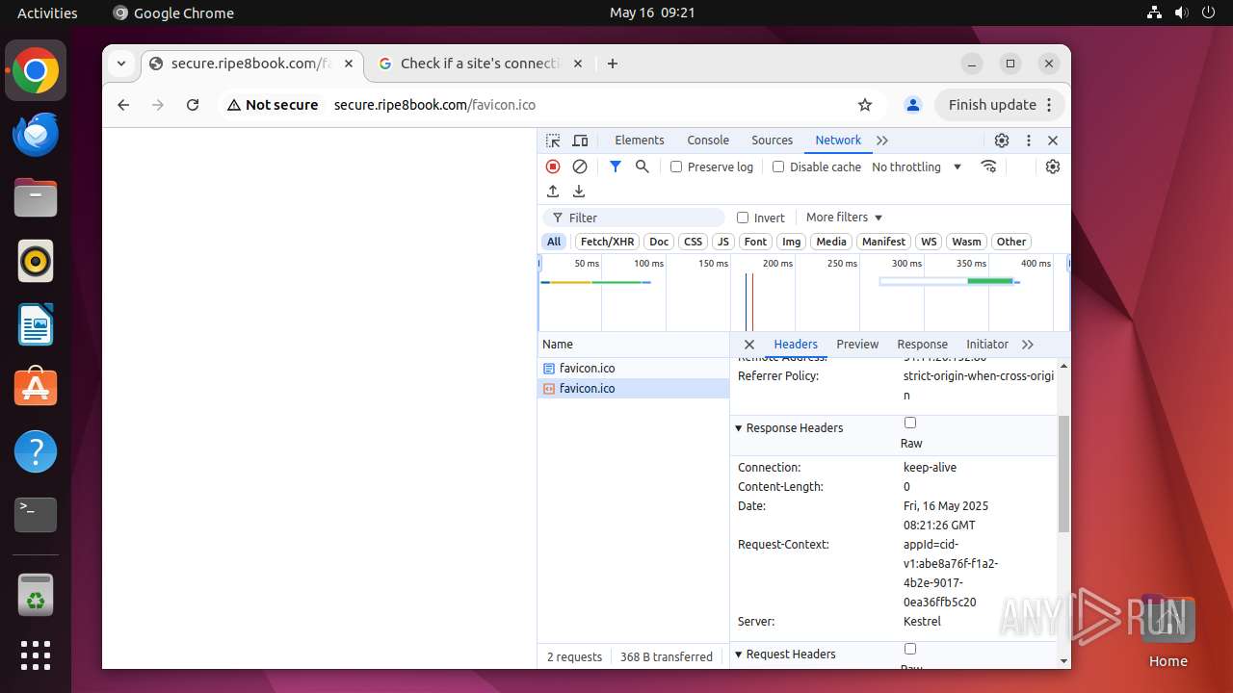Launch Rhythmbox from the dock
The image size is (1233, 693).
click(x=36, y=262)
